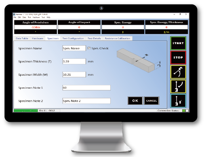The width and height of the screenshot is (206, 157).
Task: Click the Specimen Name text field
Action: [x=74, y=48]
